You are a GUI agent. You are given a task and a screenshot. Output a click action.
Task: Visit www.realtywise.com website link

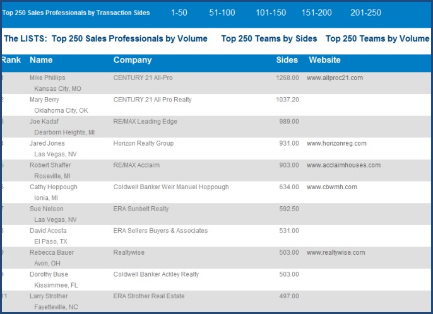pyautogui.click(x=336, y=252)
